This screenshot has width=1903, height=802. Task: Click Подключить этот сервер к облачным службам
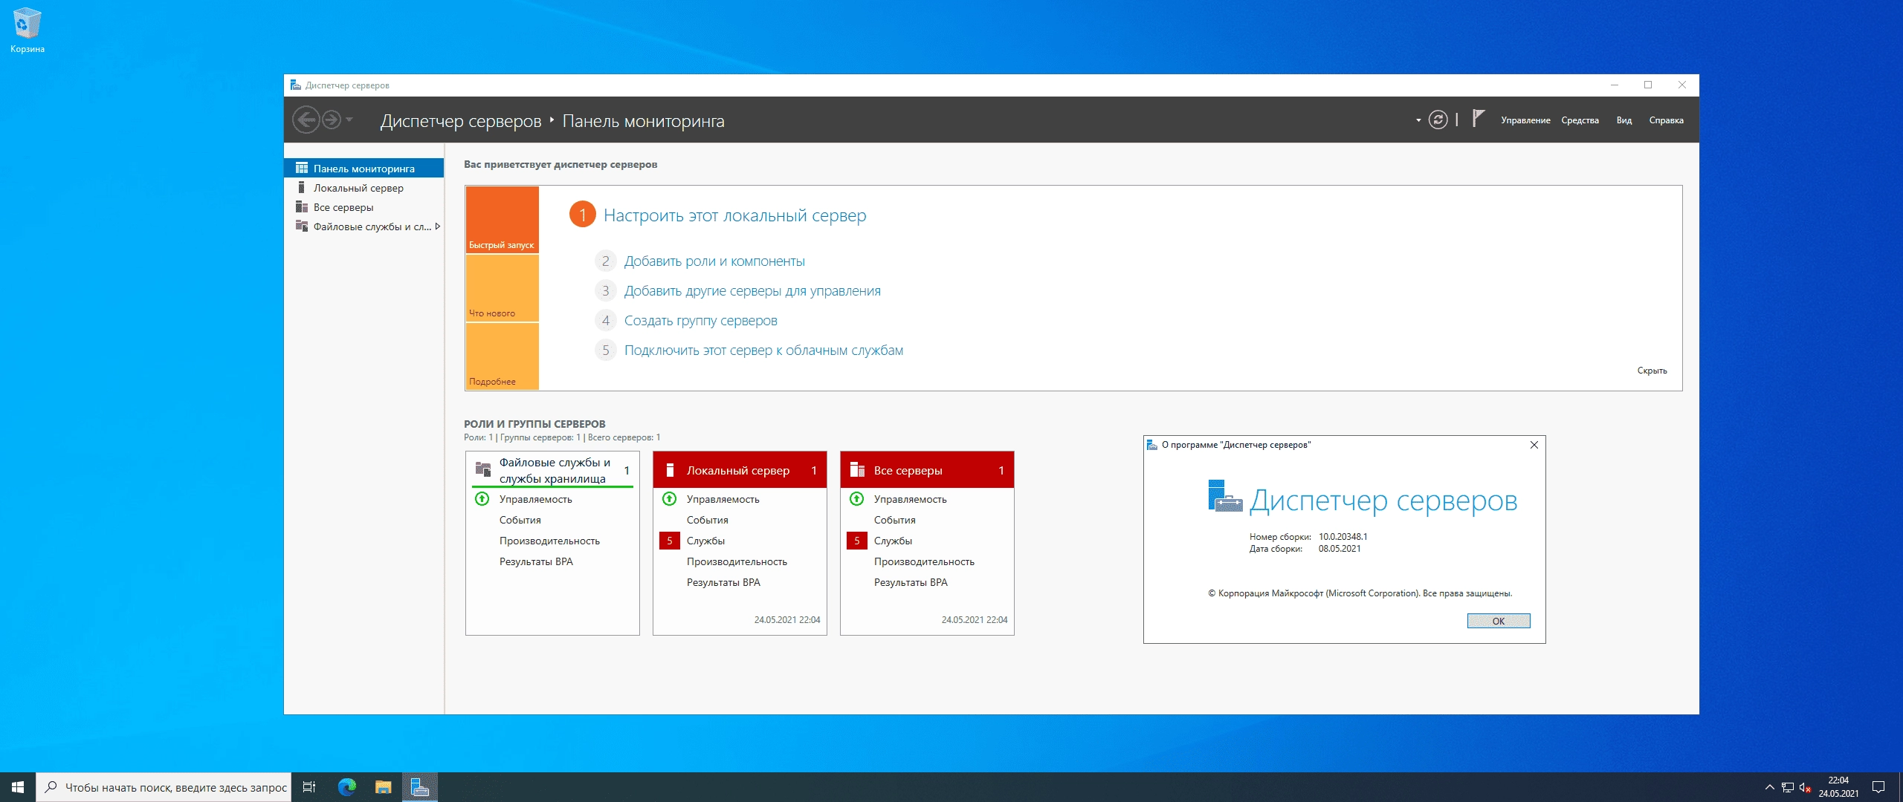pos(763,351)
